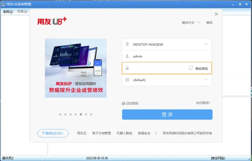Open the 简体中文 language dropdown
The image size is (252, 161).
click(x=191, y=23)
